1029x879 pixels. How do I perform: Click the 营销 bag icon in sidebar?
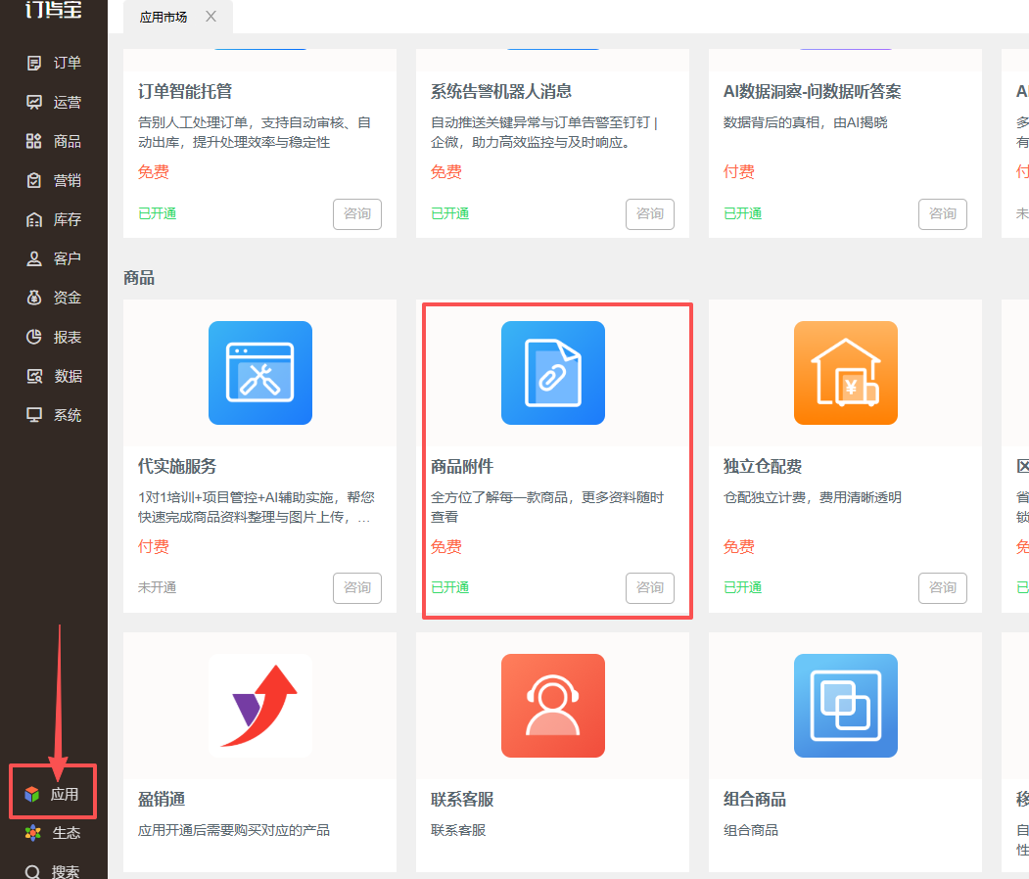[34, 180]
